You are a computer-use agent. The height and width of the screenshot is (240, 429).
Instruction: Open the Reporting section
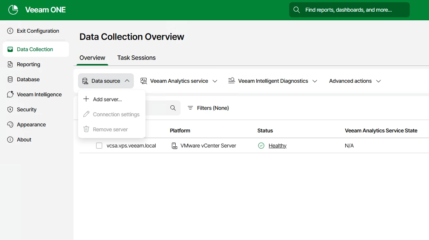click(36, 64)
